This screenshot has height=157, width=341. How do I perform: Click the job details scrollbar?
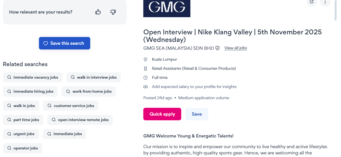[x=336, y=10]
